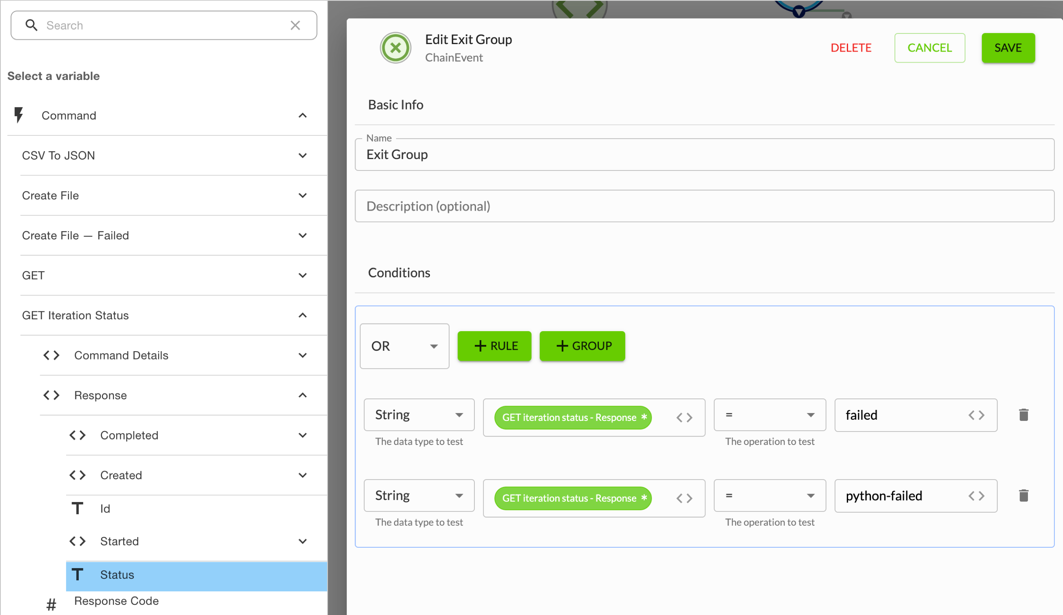Open the OR logic dropdown
Screen dimensions: 1063x615
404,346
